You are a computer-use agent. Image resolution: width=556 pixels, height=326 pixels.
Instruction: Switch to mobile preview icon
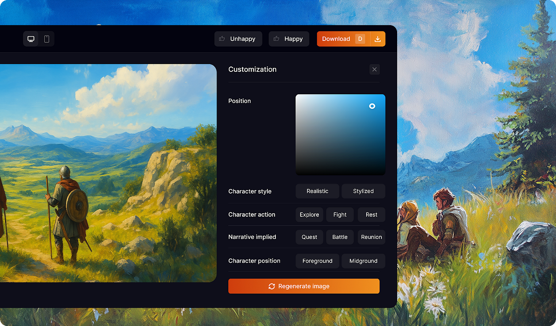click(x=47, y=39)
